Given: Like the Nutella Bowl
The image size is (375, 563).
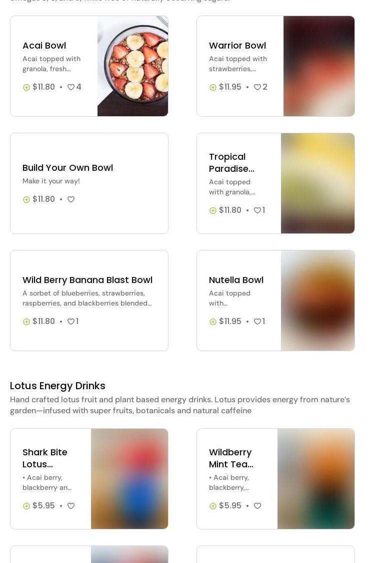Looking at the screenshot, I should [x=257, y=322].
